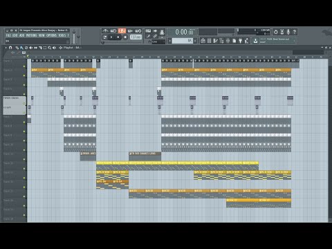Click the undo history icon
The width and height of the screenshot is (332, 249).
click(276, 32)
